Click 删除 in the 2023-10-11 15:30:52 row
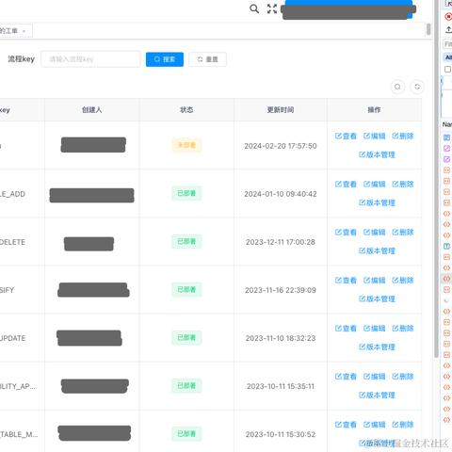The height and width of the screenshot is (452, 452). [403, 425]
